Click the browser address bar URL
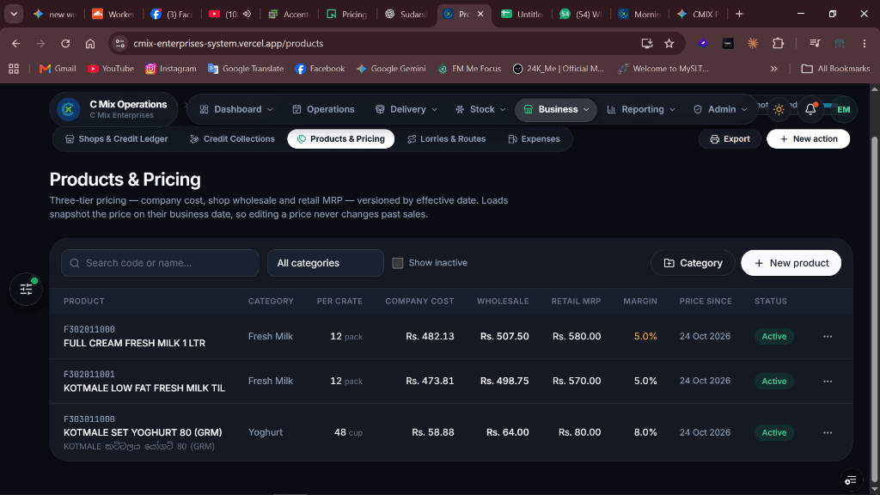Image resolution: width=880 pixels, height=495 pixels. coord(228,43)
